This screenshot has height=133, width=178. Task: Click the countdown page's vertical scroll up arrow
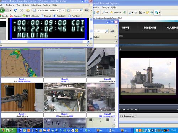(91, 20)
